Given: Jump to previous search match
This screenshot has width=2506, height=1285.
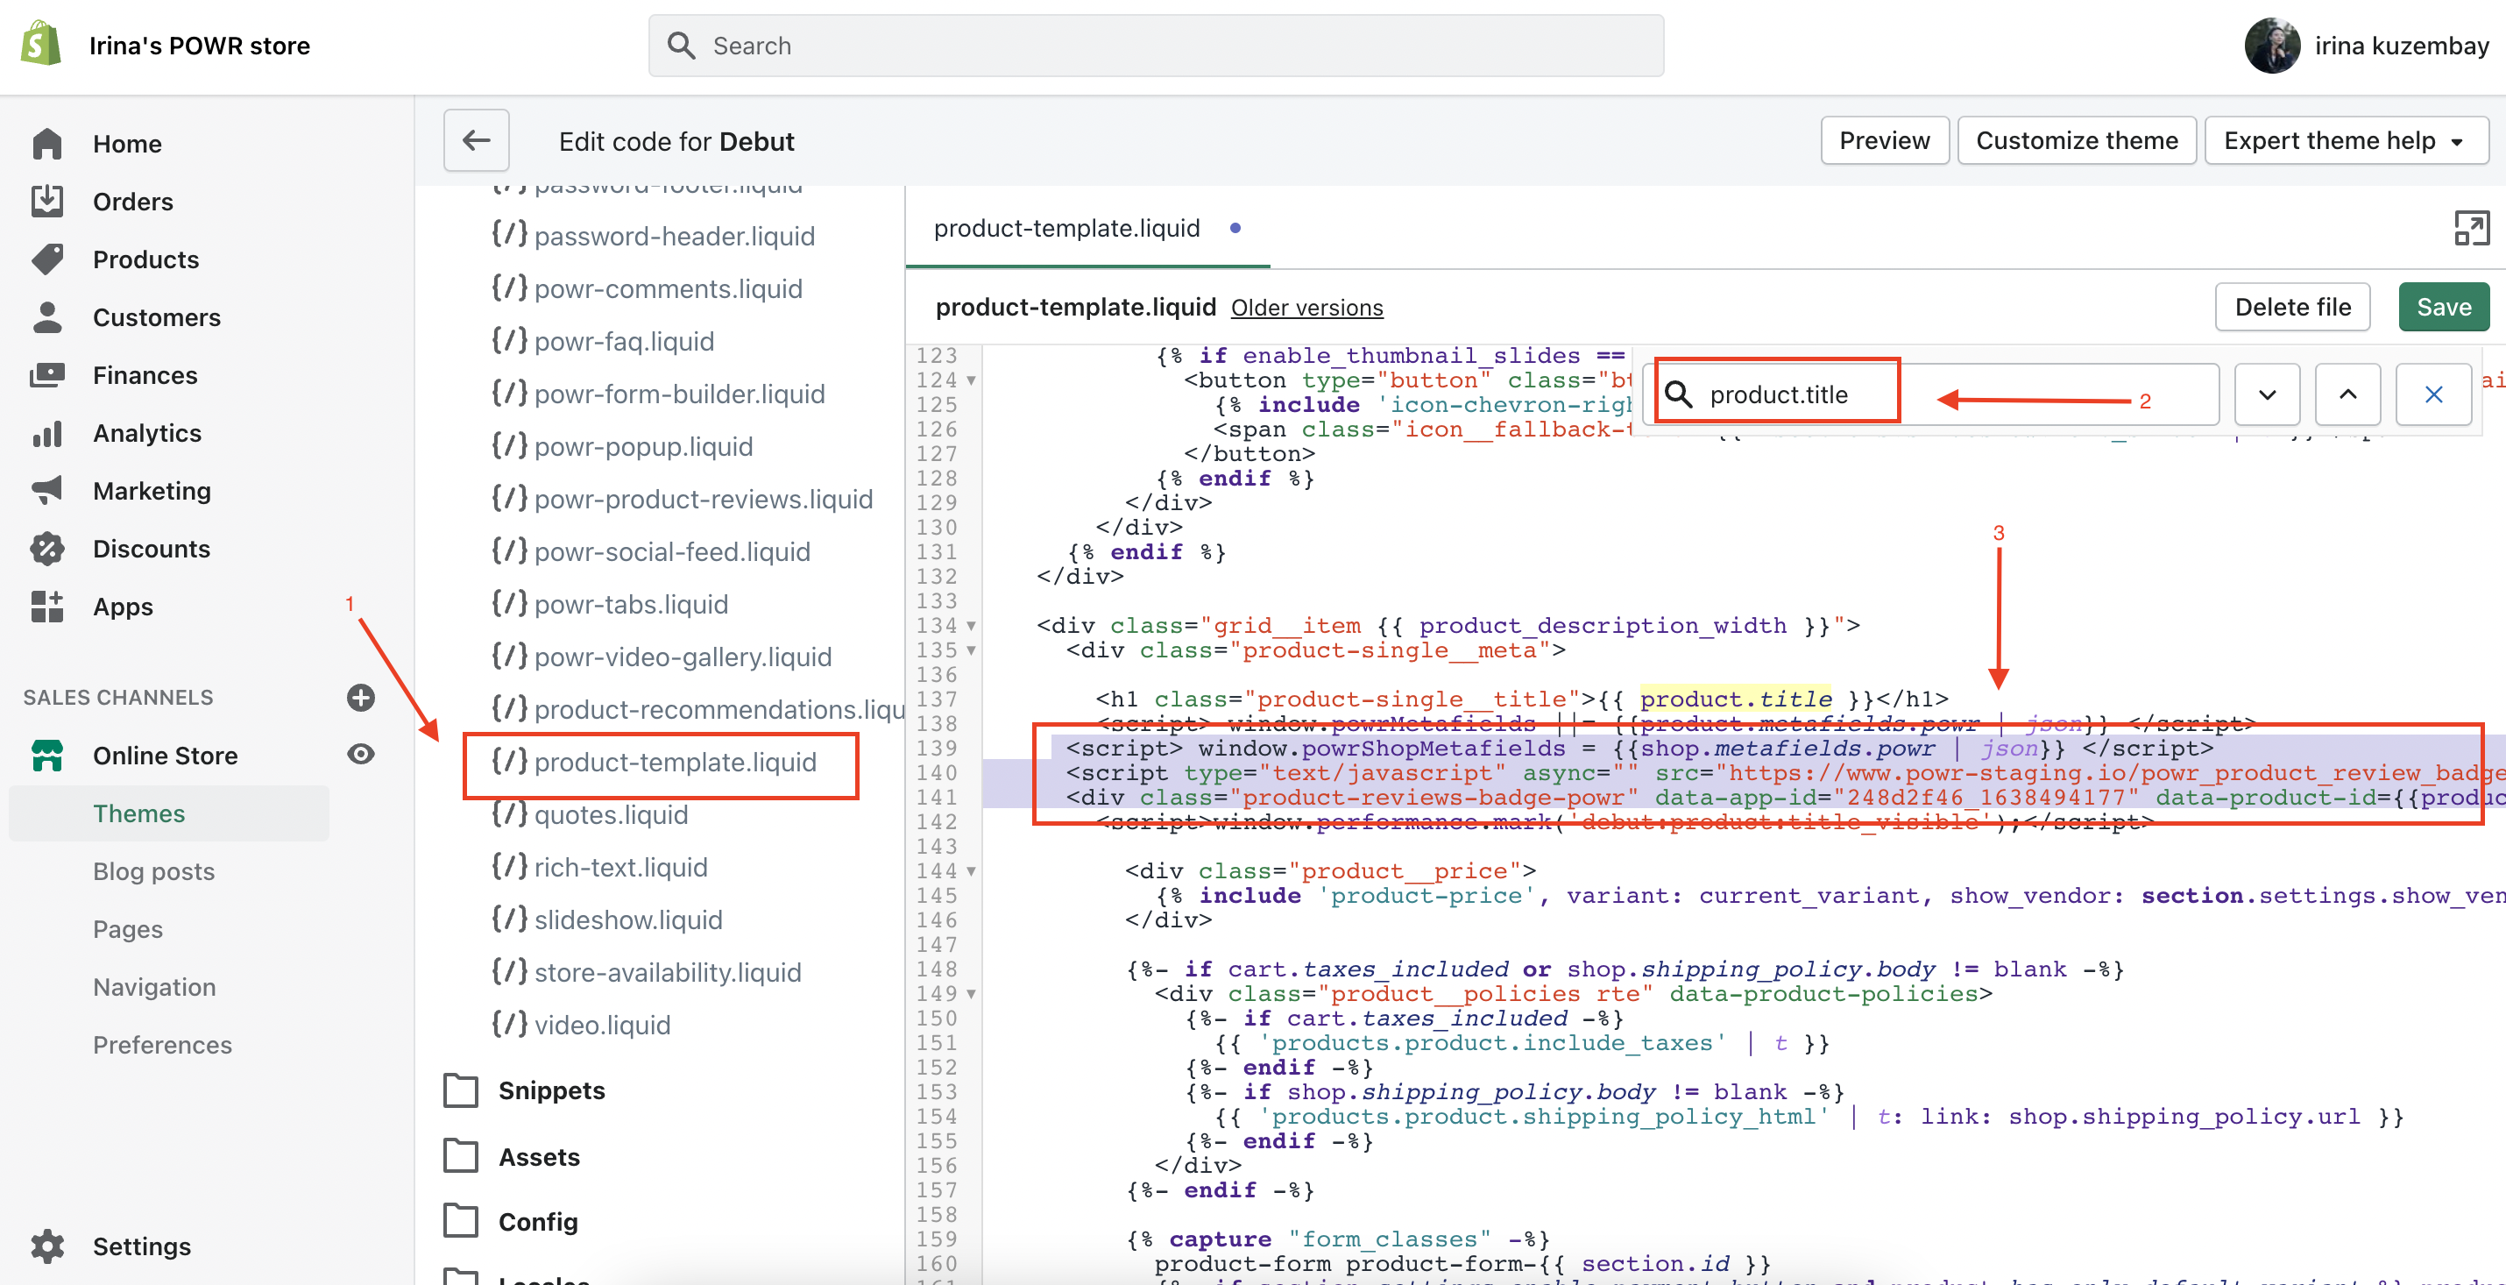Looking at the screenshot, I should pyautogui.click(x=2347, y=394).
